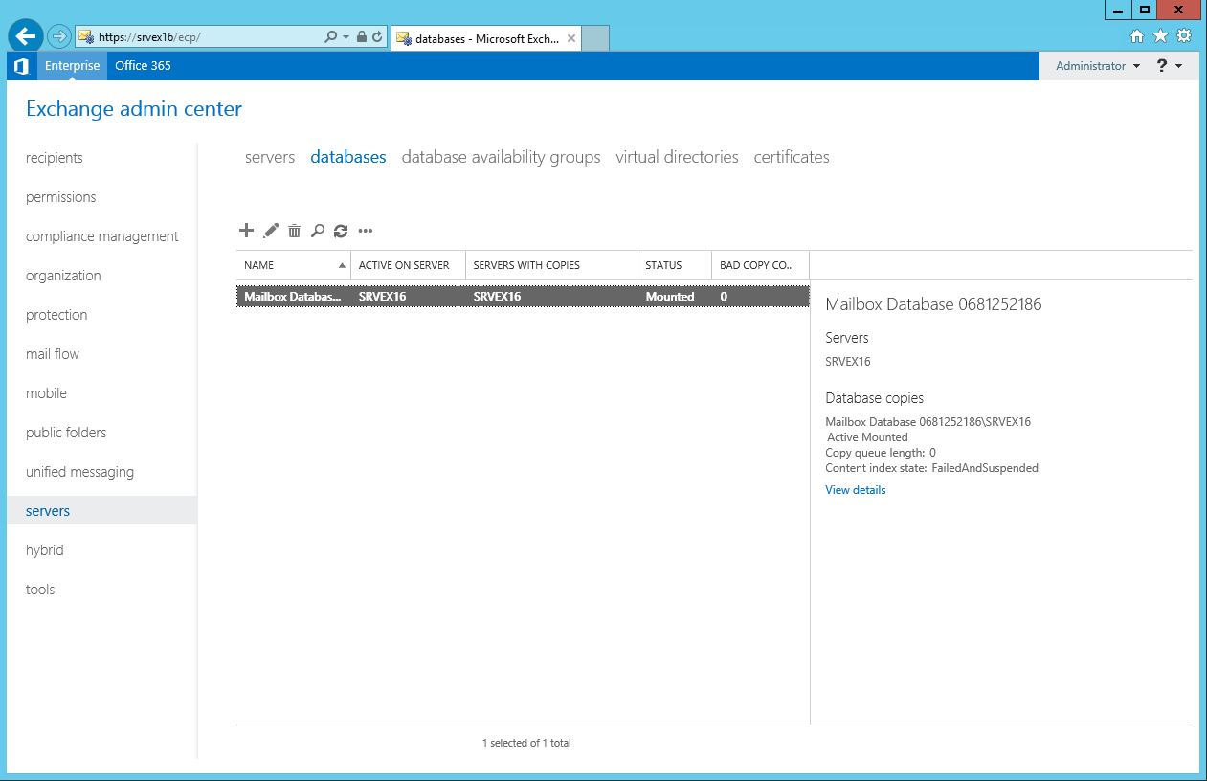The width and height of the screenshot is (1207, 781).
Task: Add a new database with plus icon
Action: pos(246,231)
